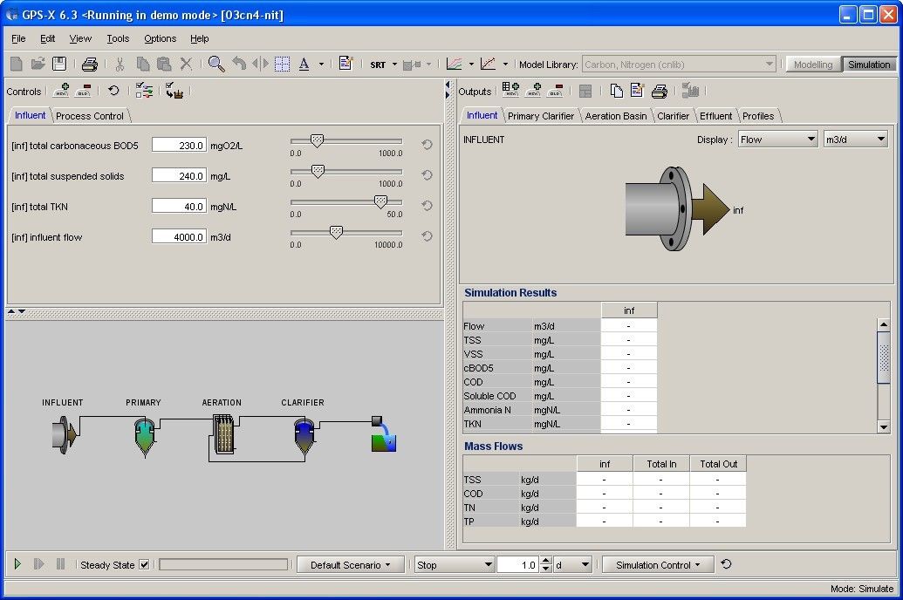Open the time unit d dropdown
The height and width of the screenshot is (600, 903).
(573, 565)
